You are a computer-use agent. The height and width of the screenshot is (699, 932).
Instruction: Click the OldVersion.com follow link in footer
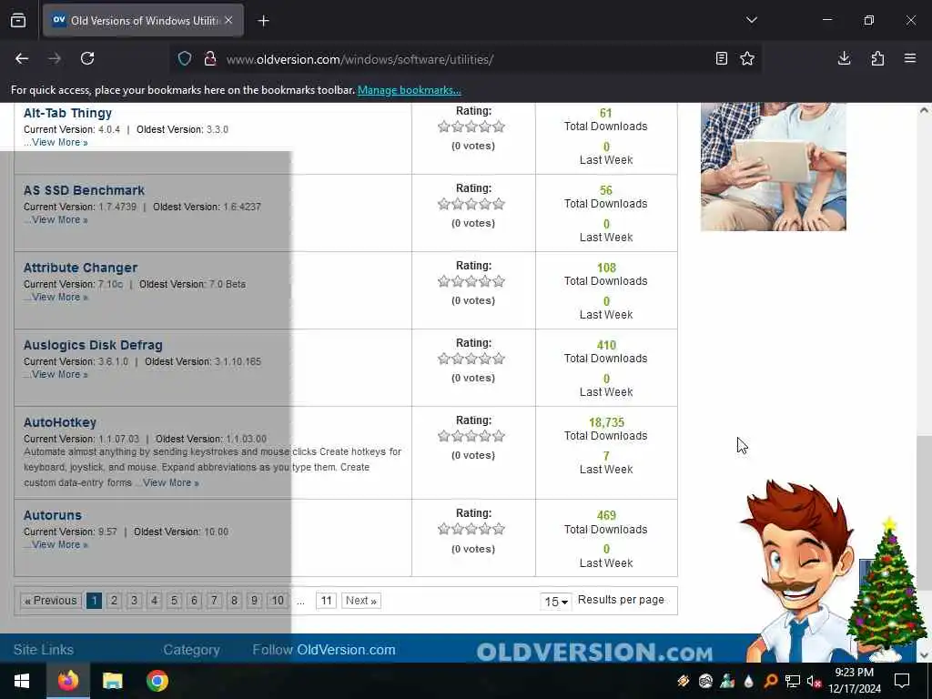pyautogui.click(x=346, y=650)
